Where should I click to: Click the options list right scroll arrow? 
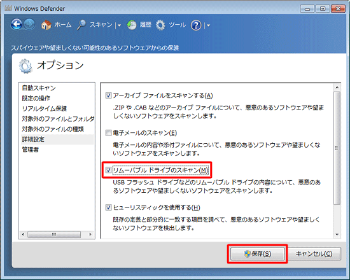pos(90,234)
